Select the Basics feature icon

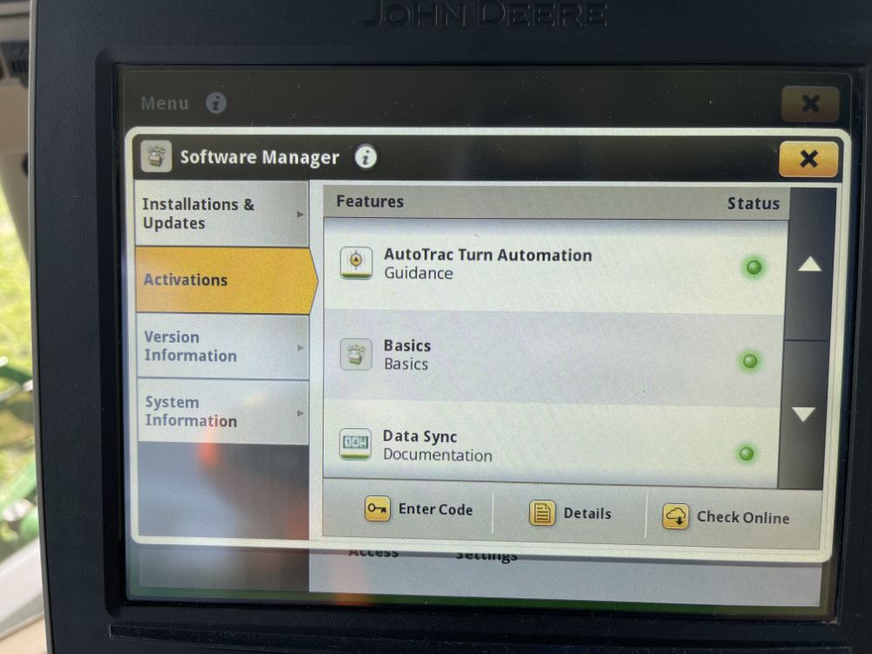pyautogui.click(x=356, y=354)
